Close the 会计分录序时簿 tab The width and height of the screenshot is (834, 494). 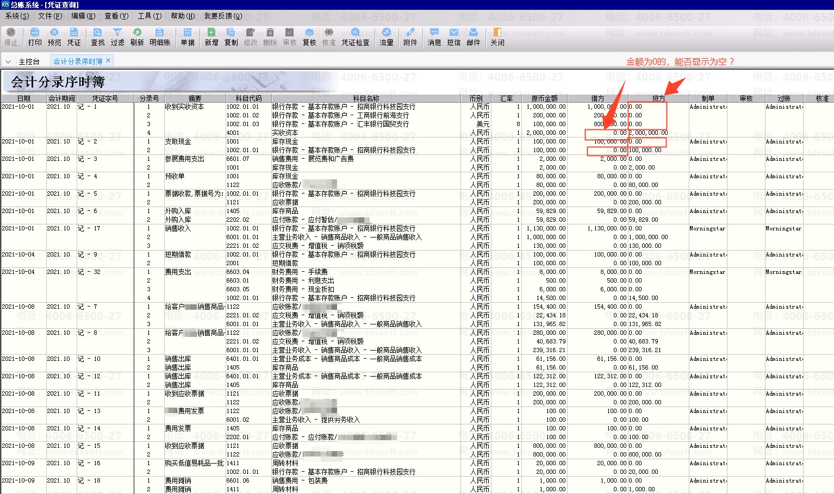coord(108,60)
